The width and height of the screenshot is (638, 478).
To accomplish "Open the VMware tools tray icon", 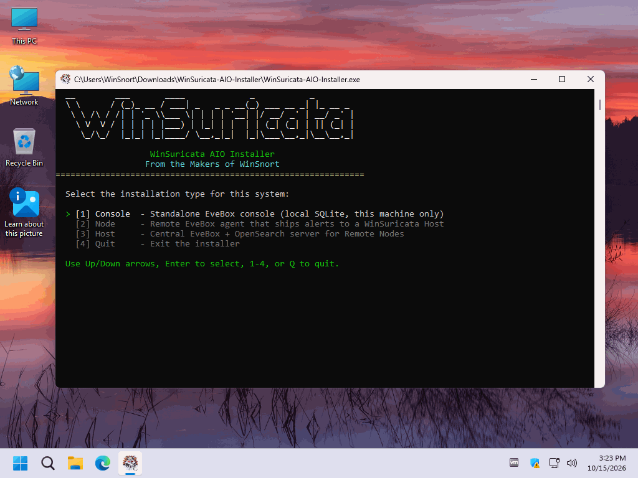I will pos(514,462).
